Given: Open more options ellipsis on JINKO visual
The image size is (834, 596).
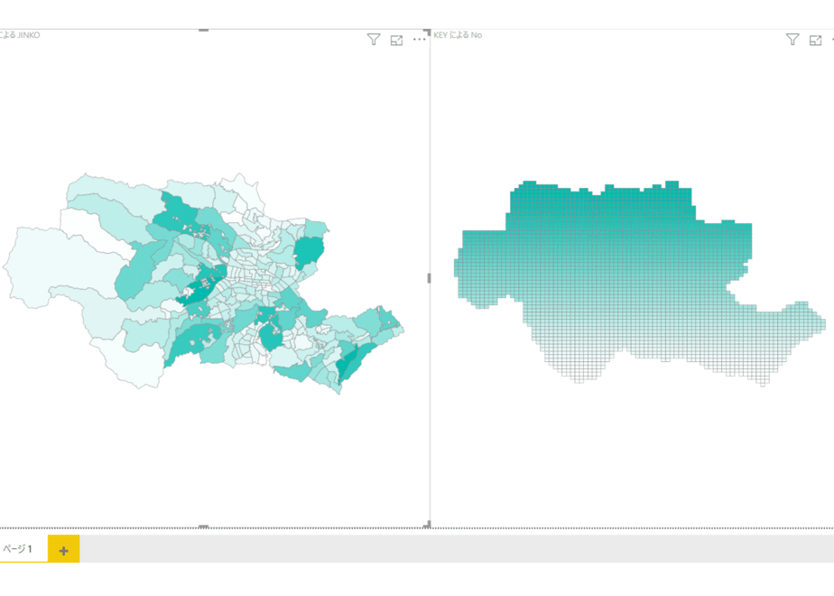Looking at the screenshot, I should (419, 39).
